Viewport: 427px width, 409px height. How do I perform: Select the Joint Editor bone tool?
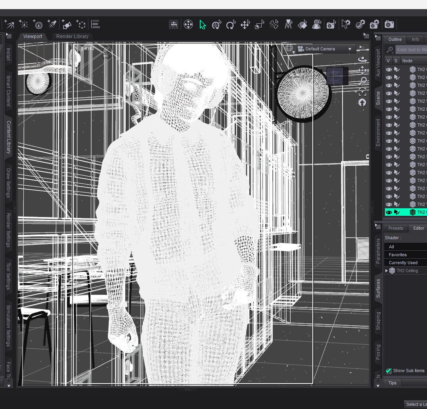[x=274, y=25]
